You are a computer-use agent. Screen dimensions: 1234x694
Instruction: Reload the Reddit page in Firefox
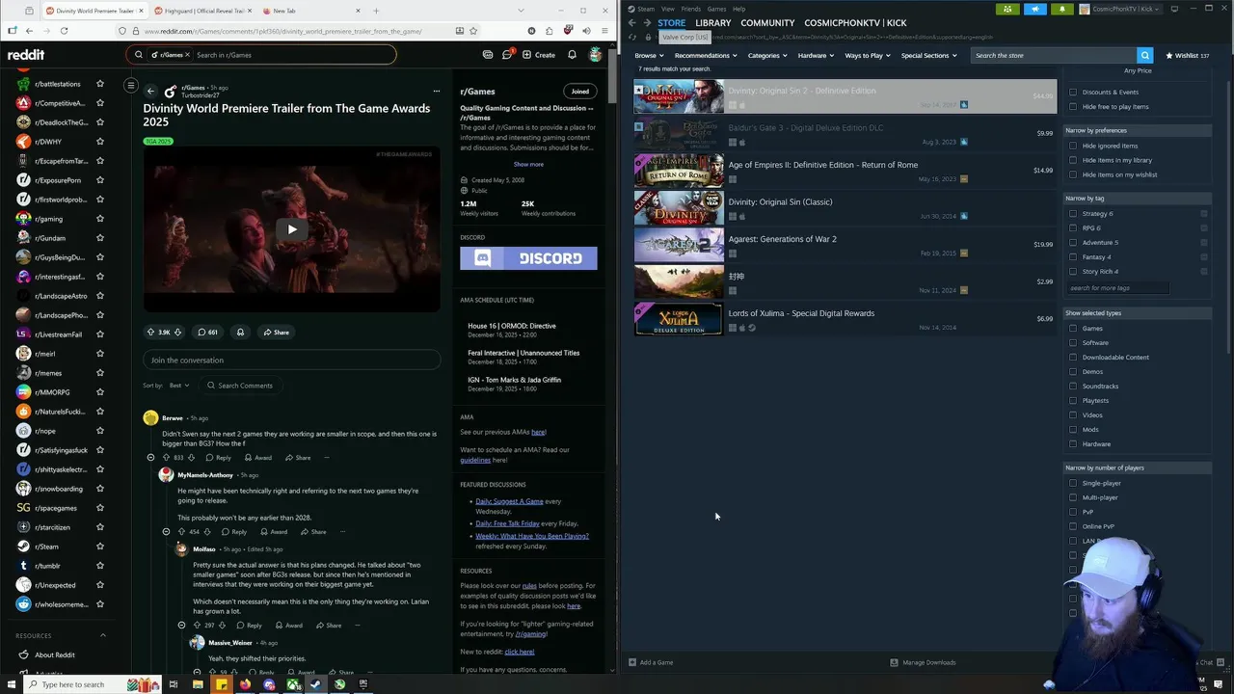64,31
